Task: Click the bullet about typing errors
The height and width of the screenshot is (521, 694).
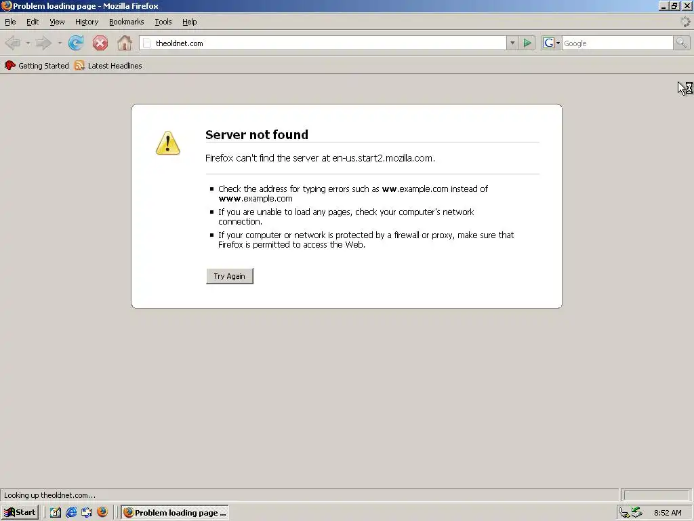Action: (352, 193)
